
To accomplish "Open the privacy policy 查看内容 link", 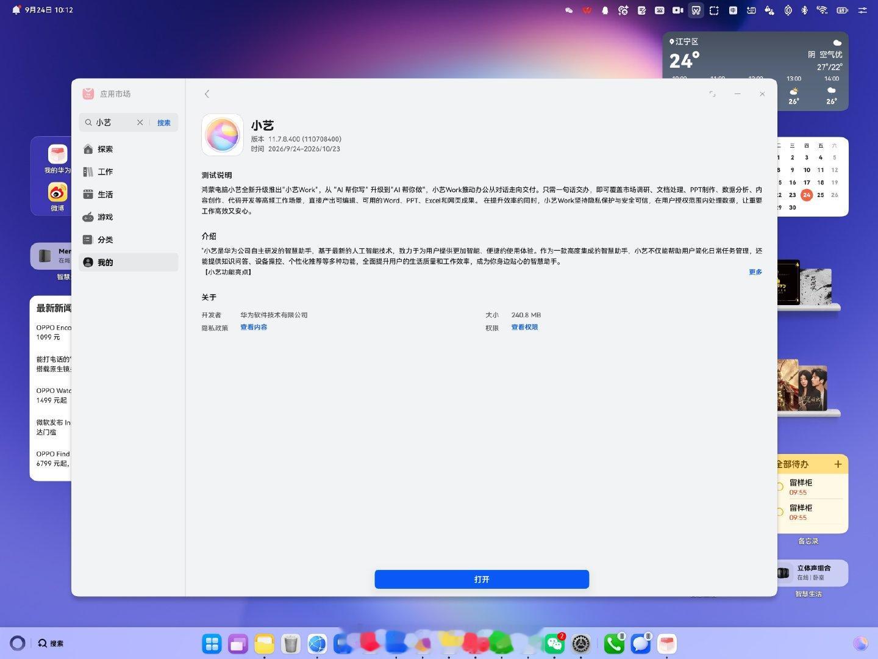I will click(254, 327).
